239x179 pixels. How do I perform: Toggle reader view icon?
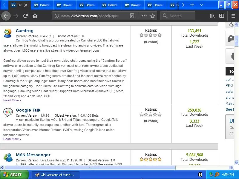[132, 16]
